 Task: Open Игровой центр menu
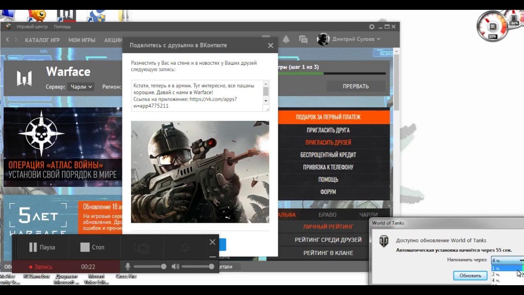click(32, 27)
